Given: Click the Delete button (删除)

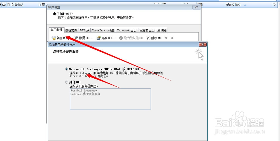Looking at the screenshot, I should pyautogui.click(x=154, y=38).
